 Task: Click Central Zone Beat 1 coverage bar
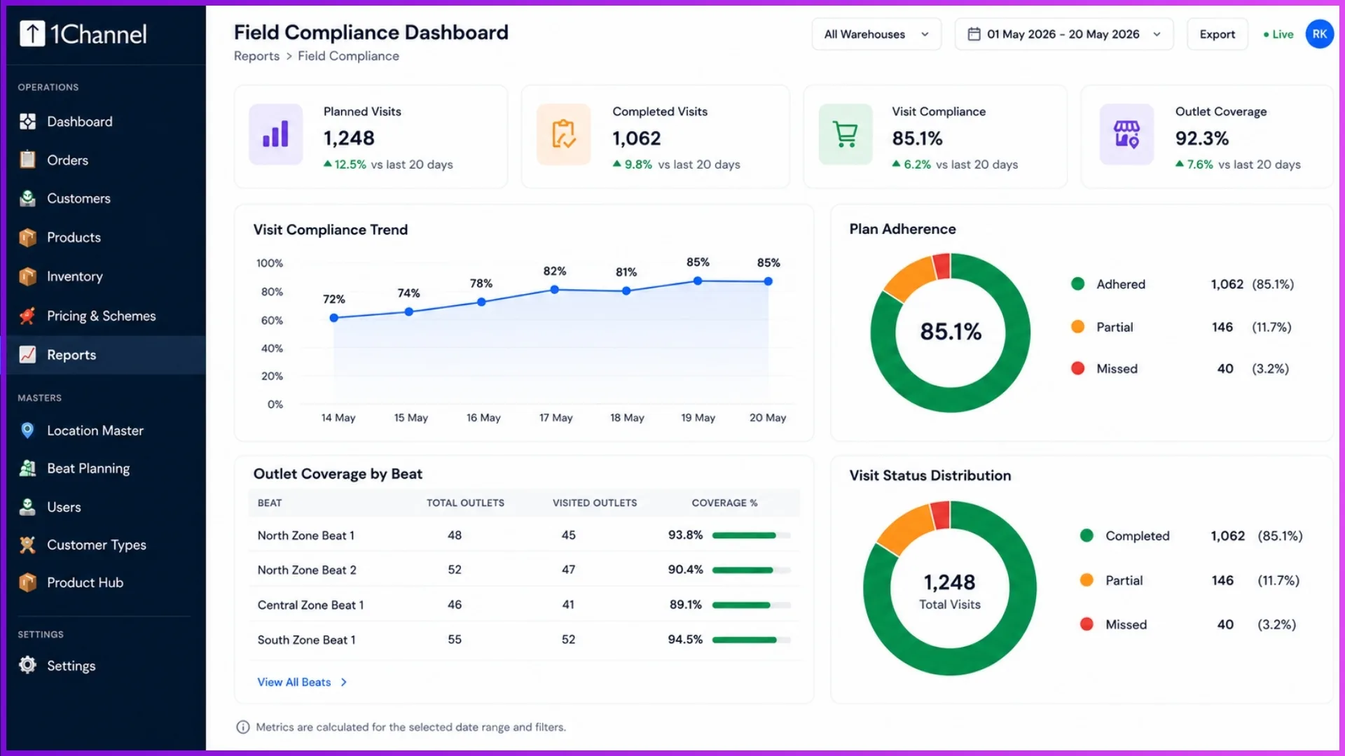click(751, 605)
